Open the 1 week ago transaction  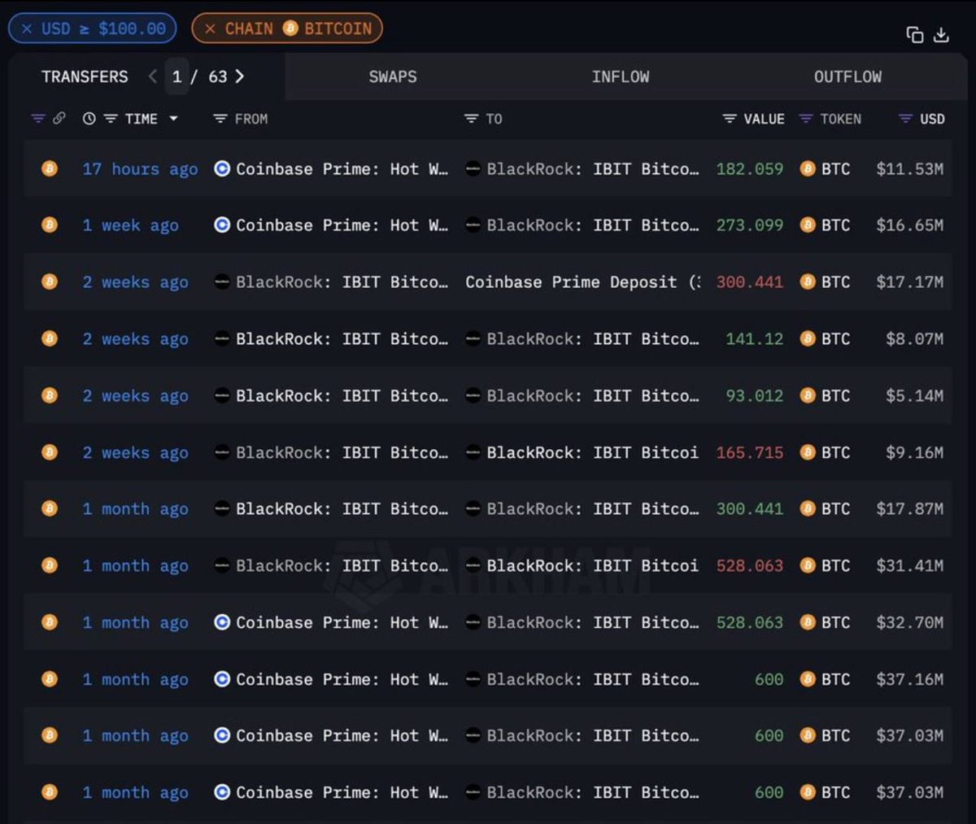pyautogui.click(x=130, y=225)
